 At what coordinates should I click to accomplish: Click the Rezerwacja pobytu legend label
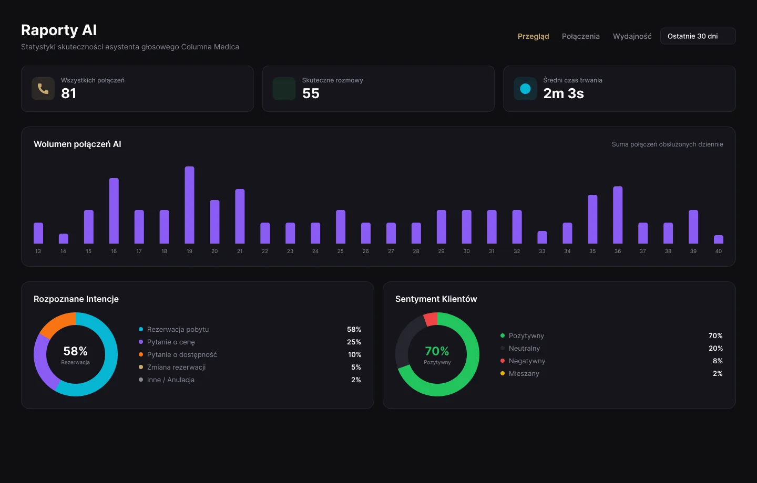[x=178, y=329]
